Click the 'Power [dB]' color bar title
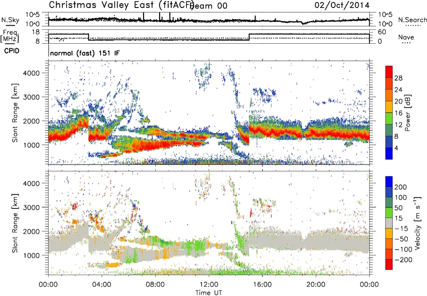The width and height of the screenshot is (427, 296). (407, 113)
